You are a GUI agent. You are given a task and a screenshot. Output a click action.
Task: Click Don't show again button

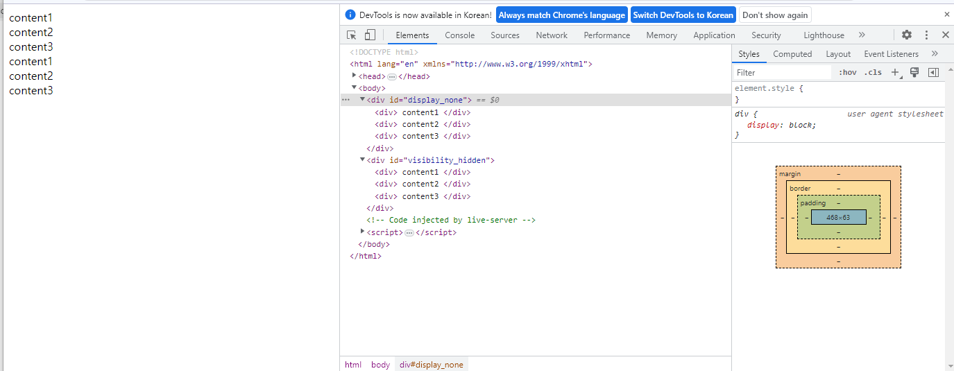tap(775, 15)
